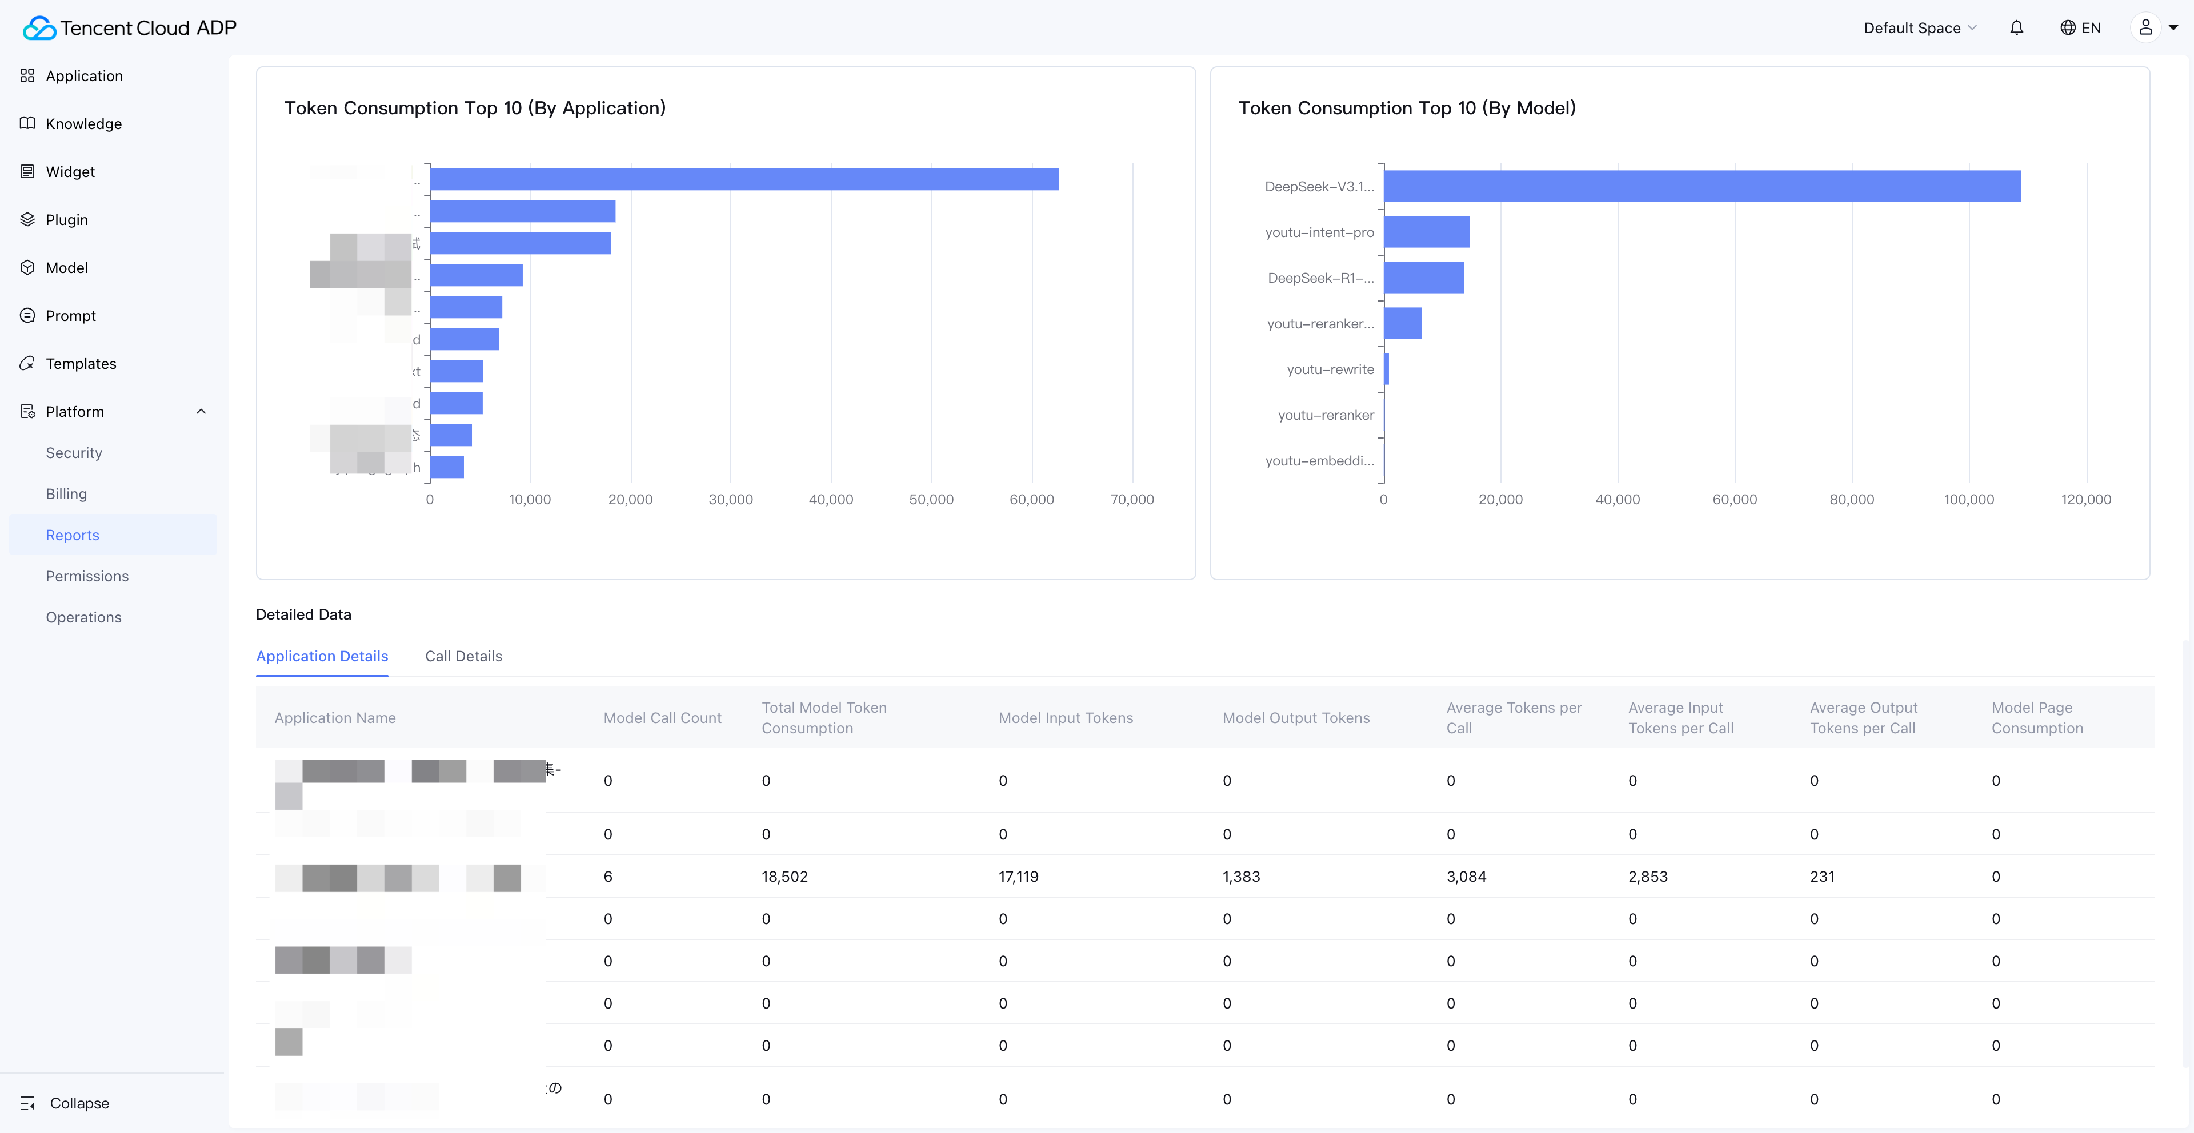
Task: Click the Knowledge book icon
Action: pos(27,123)
